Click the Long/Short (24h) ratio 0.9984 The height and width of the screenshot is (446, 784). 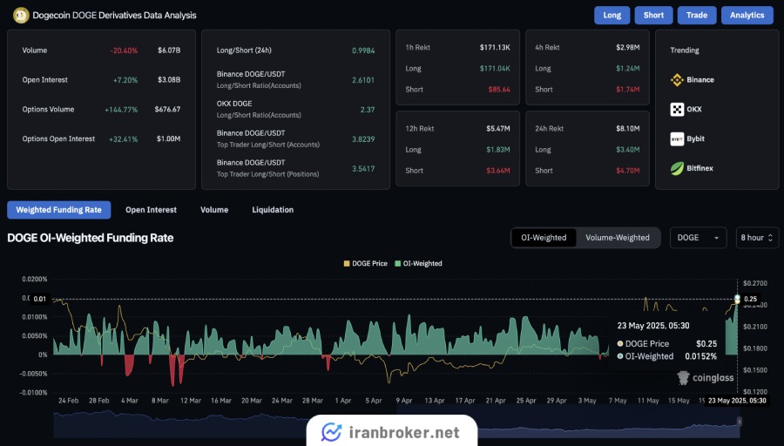(363, 51)
